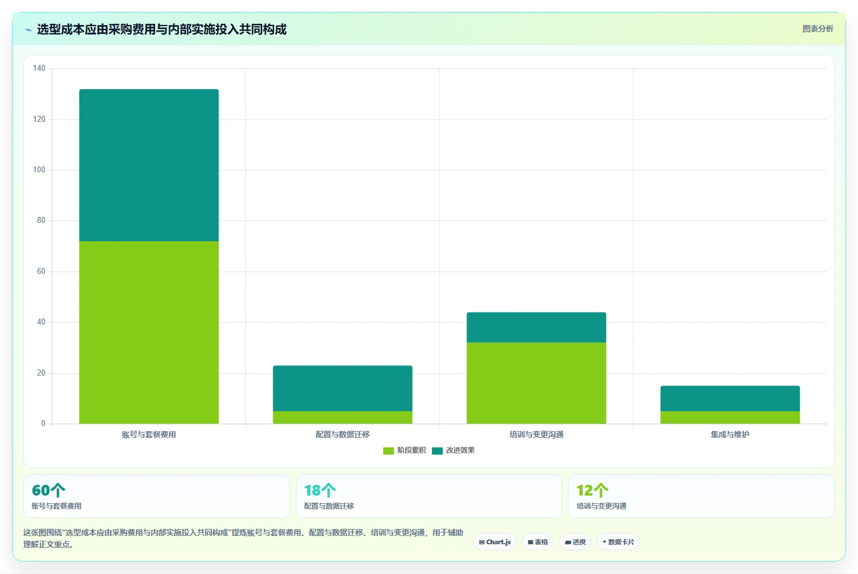
Task: Click the 账号与套餐费用 x-axis label
Action: (149, 434)
